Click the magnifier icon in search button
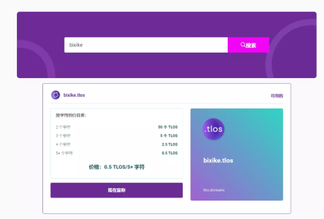Viewport: 324px width, 219px height. (243, 45)
